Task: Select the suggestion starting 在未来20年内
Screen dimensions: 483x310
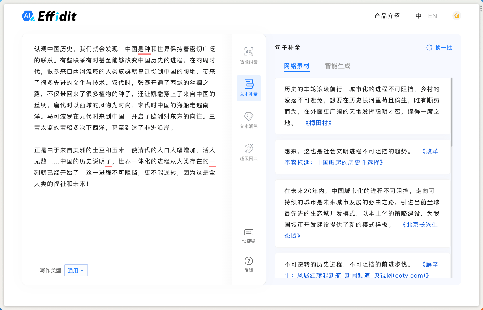Action: (363, 213)
